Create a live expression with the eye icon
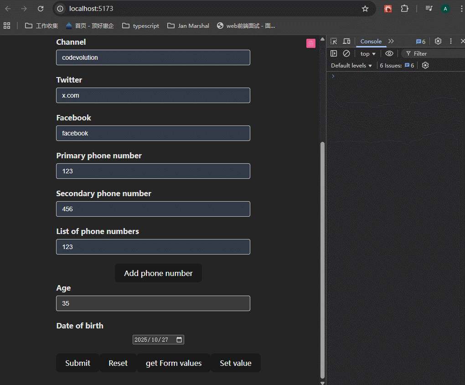Image resolution: width=465 pixels, height=385 pixels. [389, 53]
